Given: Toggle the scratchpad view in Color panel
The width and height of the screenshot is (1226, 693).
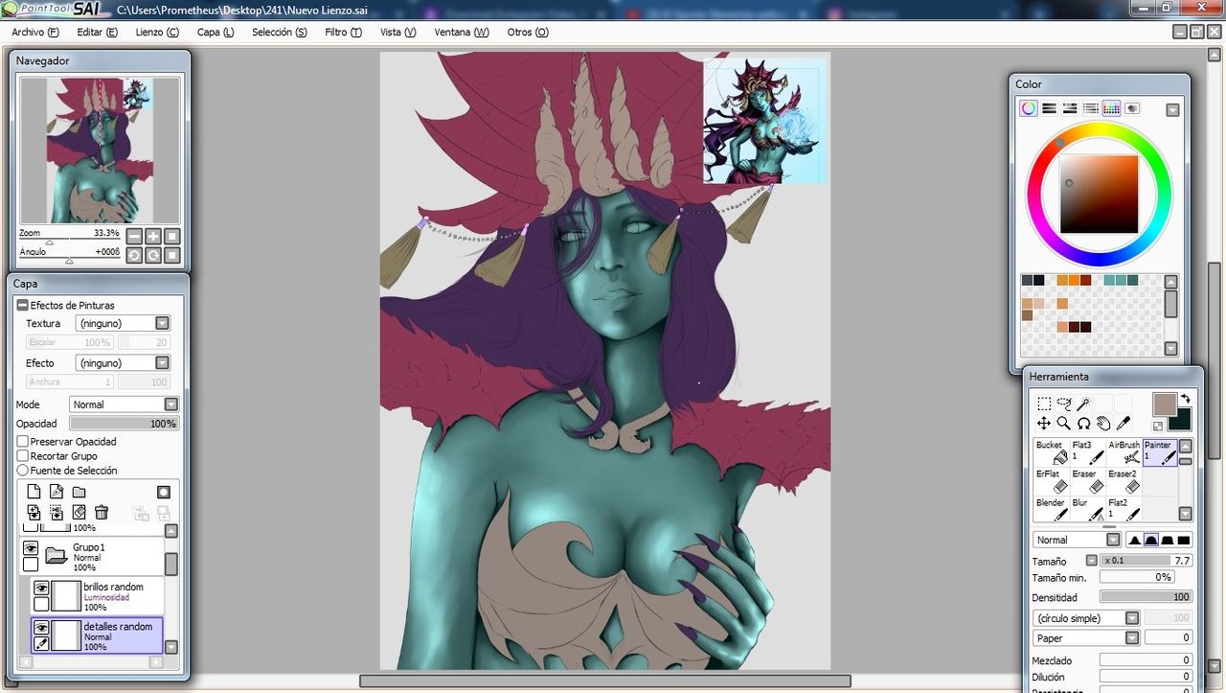Looking at the screenshot, I should click(1132, 108).
